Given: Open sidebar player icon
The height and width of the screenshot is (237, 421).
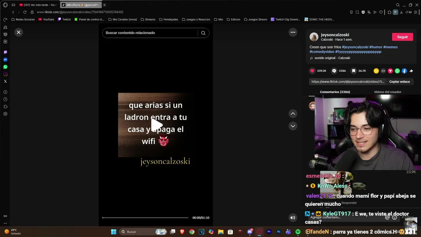Looking at the screenshot, I should click(5, 92).
